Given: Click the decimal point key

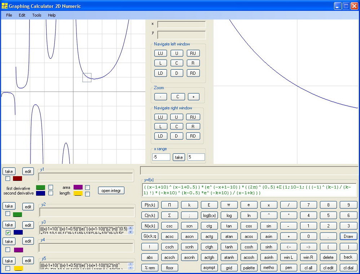Looking at the screenshot, I should 328,236.
